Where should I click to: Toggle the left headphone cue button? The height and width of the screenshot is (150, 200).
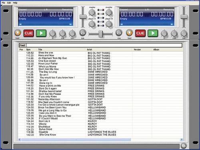point(83,33)
